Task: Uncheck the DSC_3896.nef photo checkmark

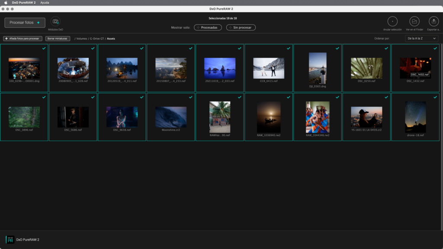Action: coord(44,97)
